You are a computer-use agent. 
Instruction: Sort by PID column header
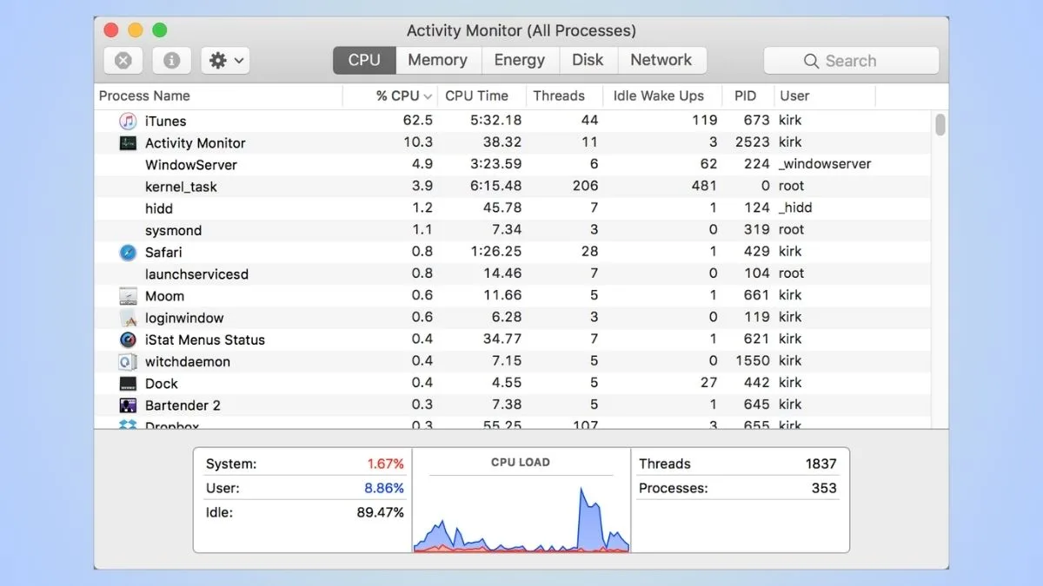point(747,95)
